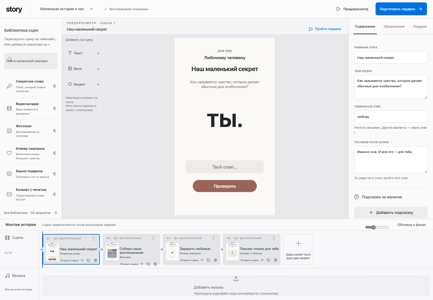The height and width of the screenshot is (300, 433).
Task: Click the Пройти подарок link
Action: click(x=325, y=29)
